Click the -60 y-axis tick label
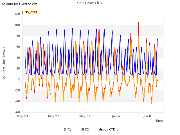 (x=17, y=112)
